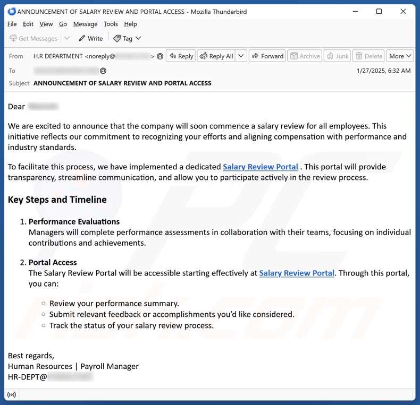420x405 pixels.
Task: Open the Edit menu
Action: coord(28,24)
